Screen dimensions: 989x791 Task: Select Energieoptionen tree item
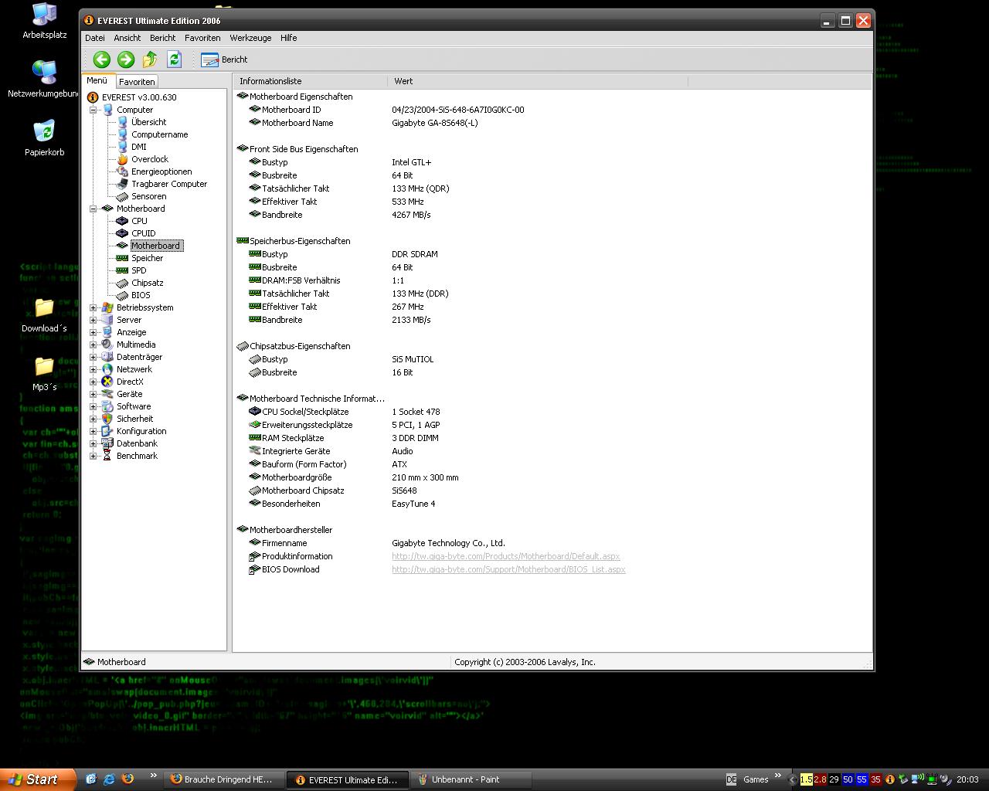point(161,171)
